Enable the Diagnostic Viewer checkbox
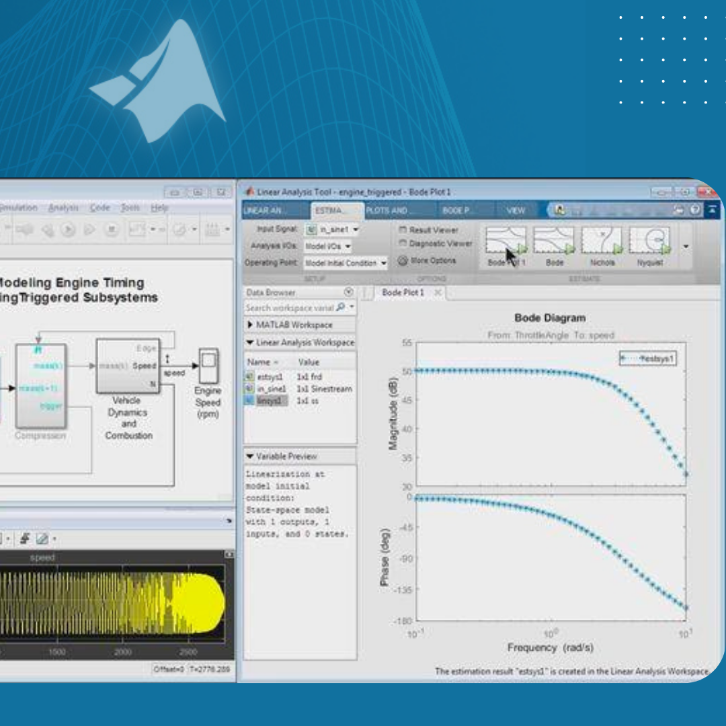This screenshot has width=726, height=726. pos(403,244)
